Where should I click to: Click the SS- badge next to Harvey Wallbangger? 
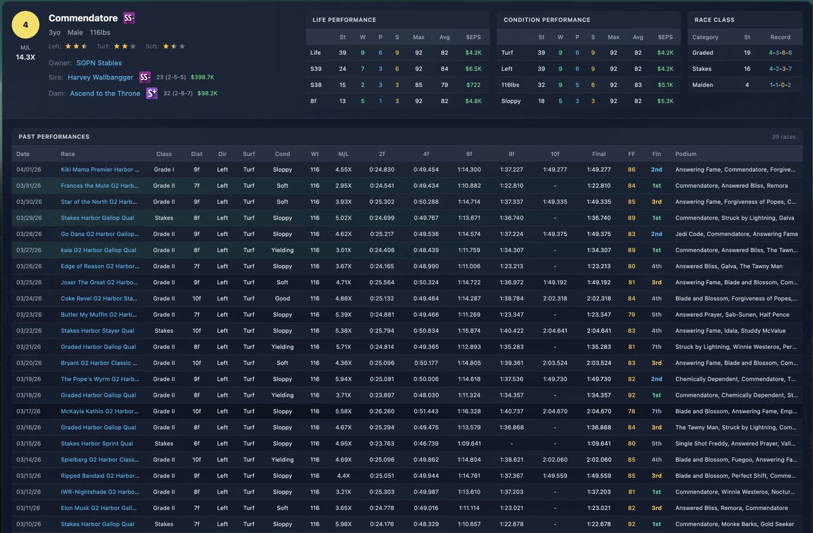[144, 77]
